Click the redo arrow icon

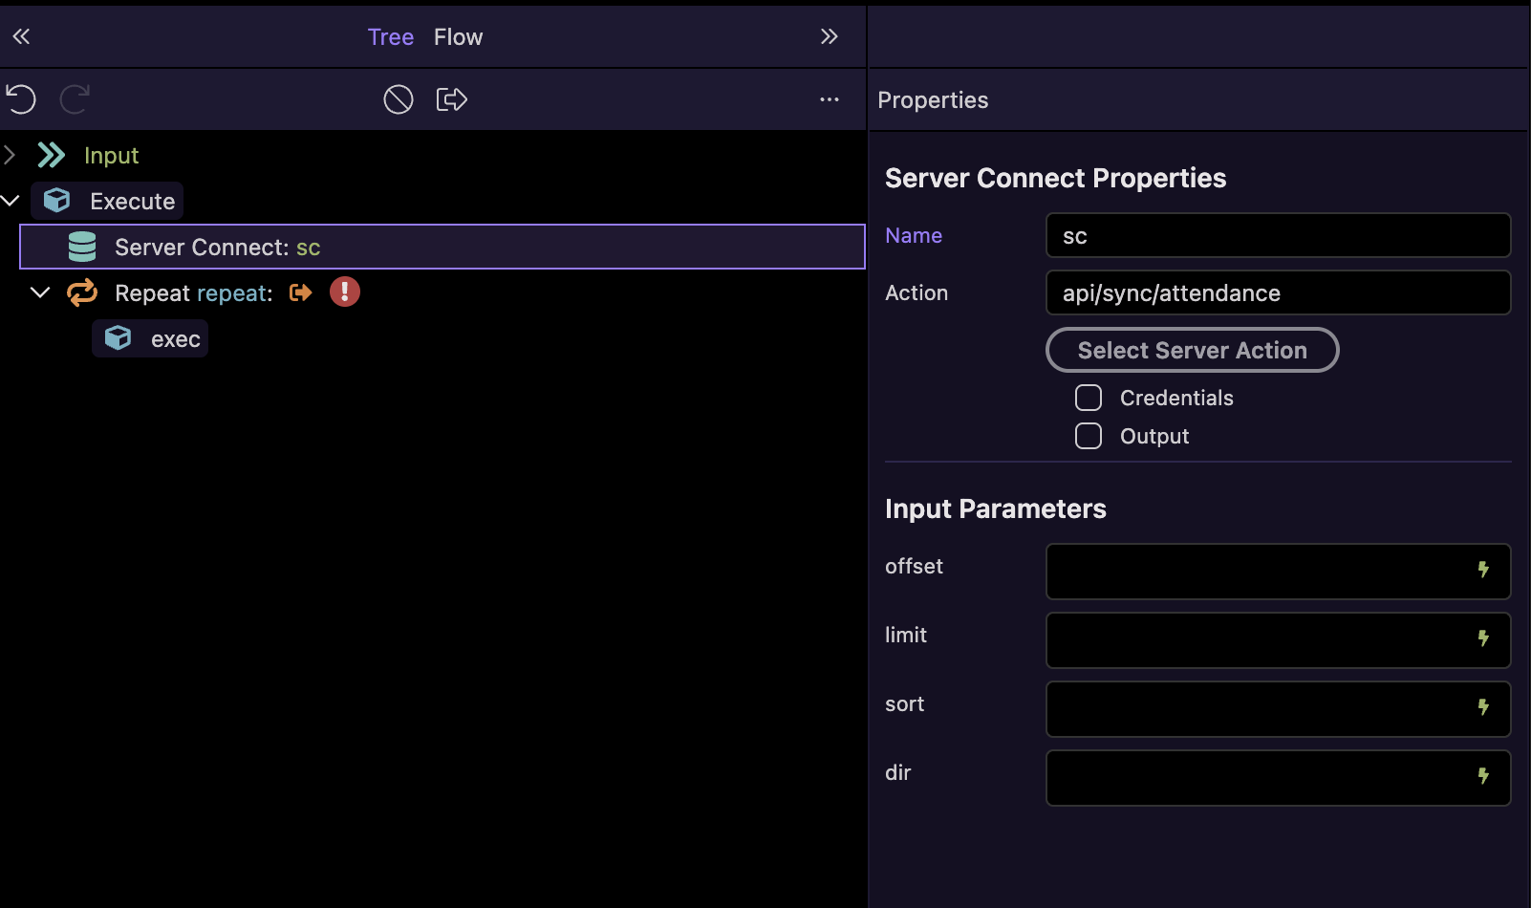point(75,99)
